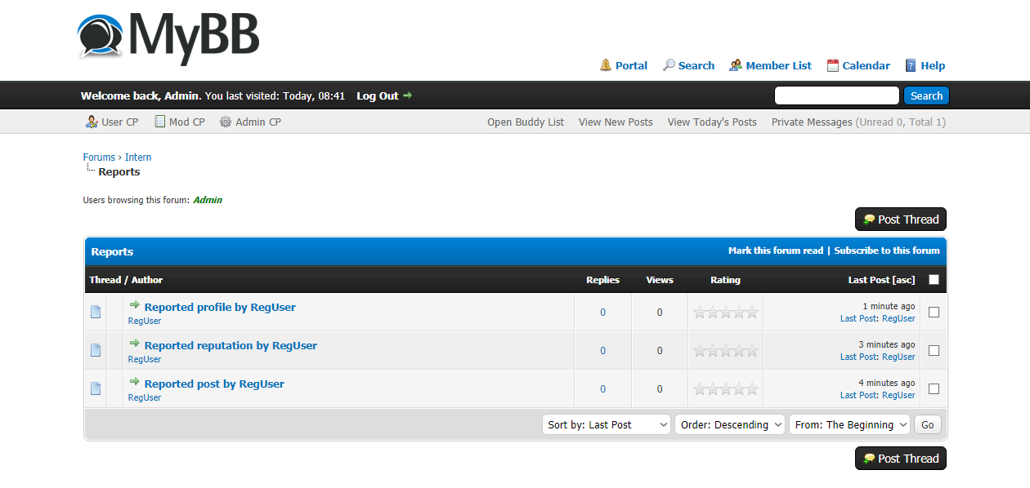Click the Mod CP icon
The width and height of the screenshot is (1030, 488).
[x=159, y=122]
